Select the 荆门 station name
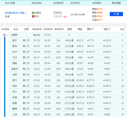This screenshot has height=117, width=127. 15,80
